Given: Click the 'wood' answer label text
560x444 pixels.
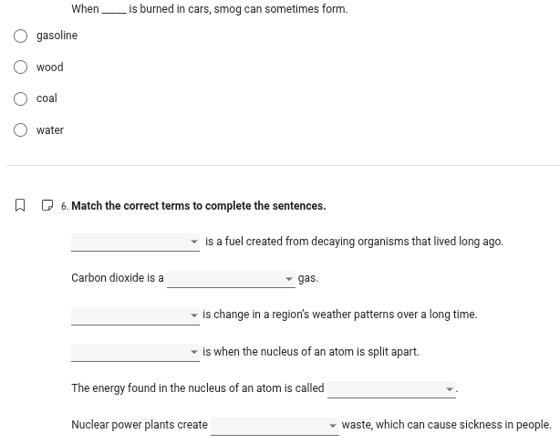Looking at the screenshot, I should [x=50, y=67].
